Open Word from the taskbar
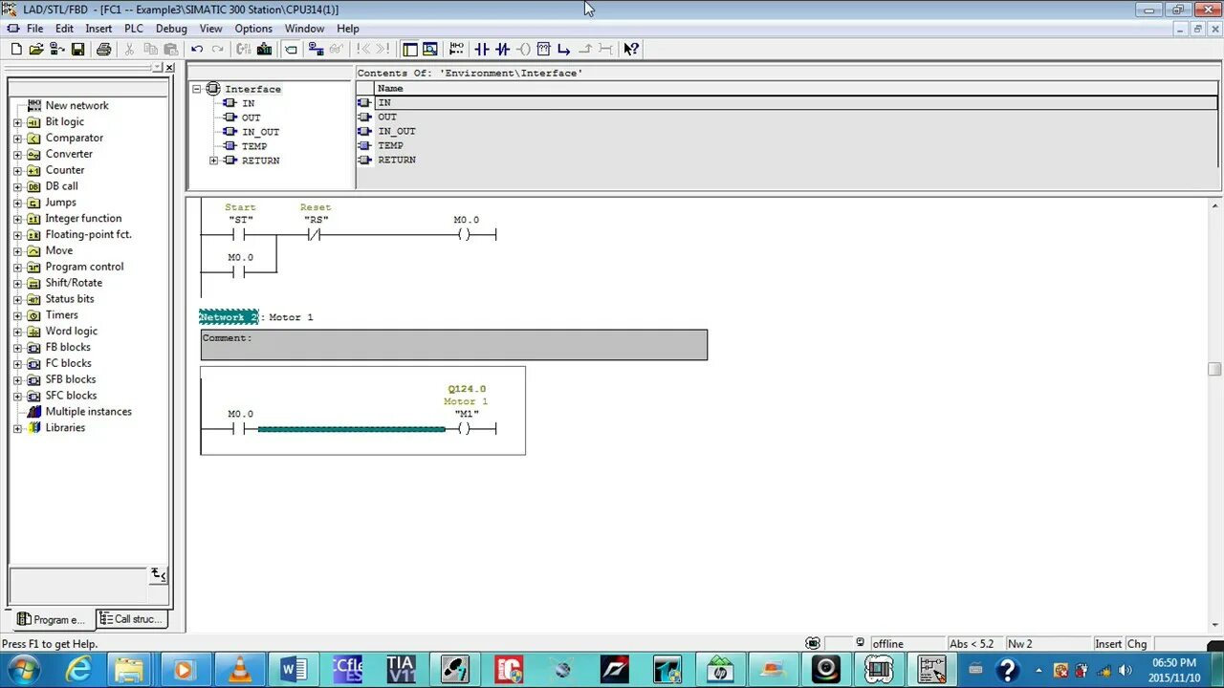Screen dimensions: 1224x688 tap(294, 669)
